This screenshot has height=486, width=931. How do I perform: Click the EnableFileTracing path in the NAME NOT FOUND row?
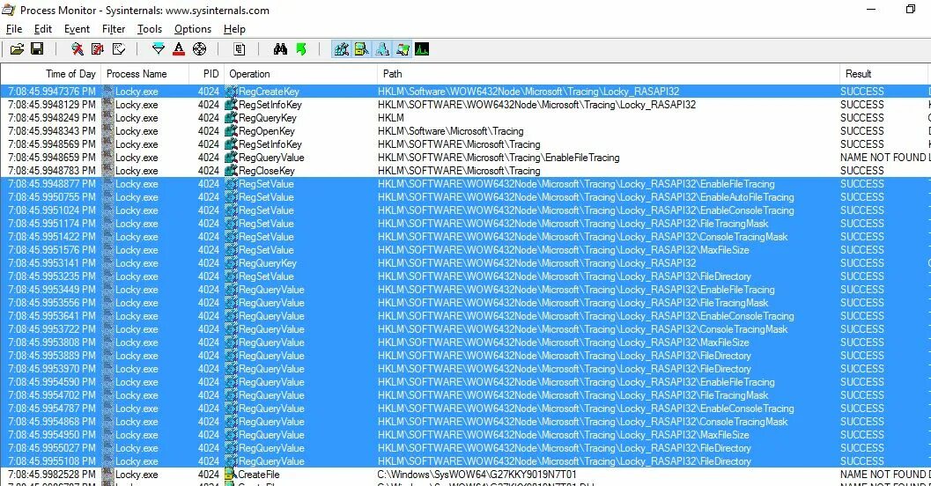coord(499,158)
